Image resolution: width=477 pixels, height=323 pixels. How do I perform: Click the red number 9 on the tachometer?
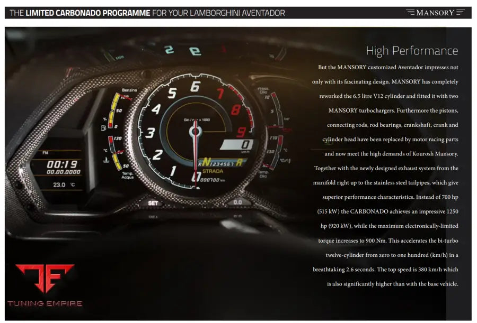pyautogui.click(x=241, y=132)
